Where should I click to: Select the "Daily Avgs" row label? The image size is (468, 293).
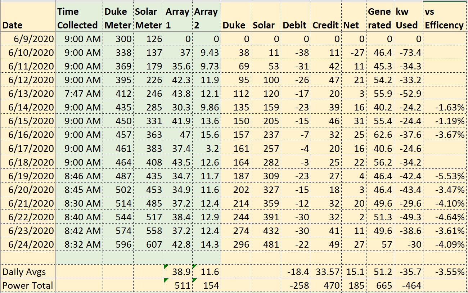click(x=28, y=271)
